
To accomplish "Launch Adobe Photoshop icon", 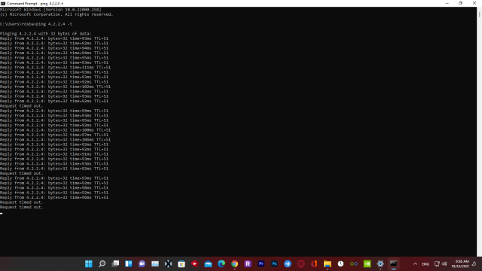I will pos(274,263).
